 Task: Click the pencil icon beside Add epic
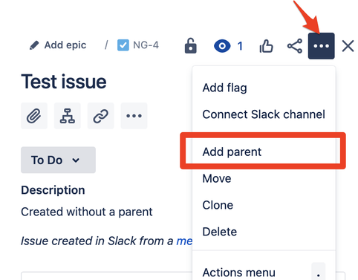pos(34,45)
